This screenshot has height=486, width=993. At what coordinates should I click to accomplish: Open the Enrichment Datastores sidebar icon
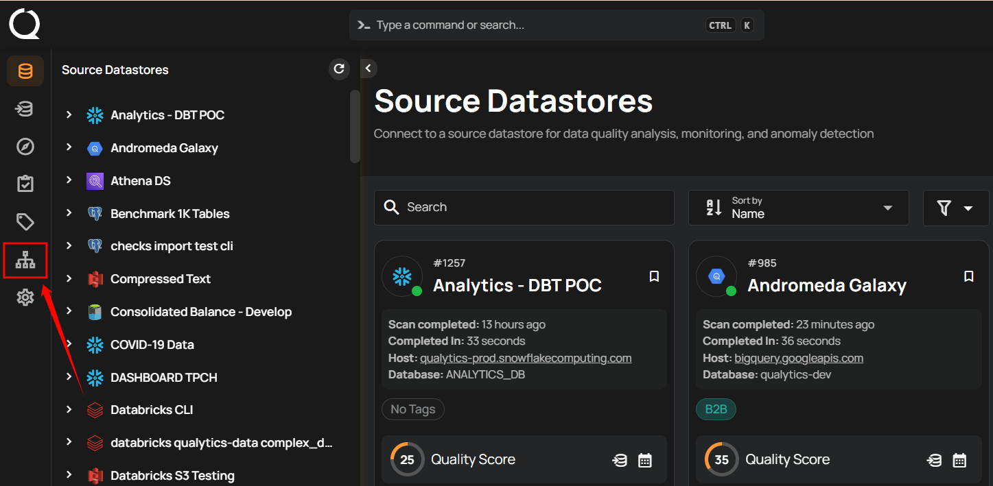(x=25, y=109)
